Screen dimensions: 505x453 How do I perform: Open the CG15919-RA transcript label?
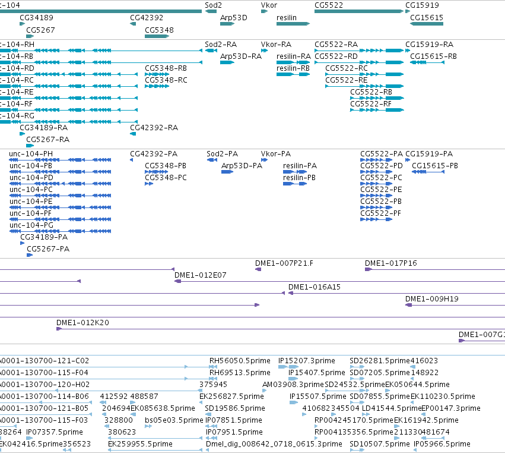pos(429,45)
